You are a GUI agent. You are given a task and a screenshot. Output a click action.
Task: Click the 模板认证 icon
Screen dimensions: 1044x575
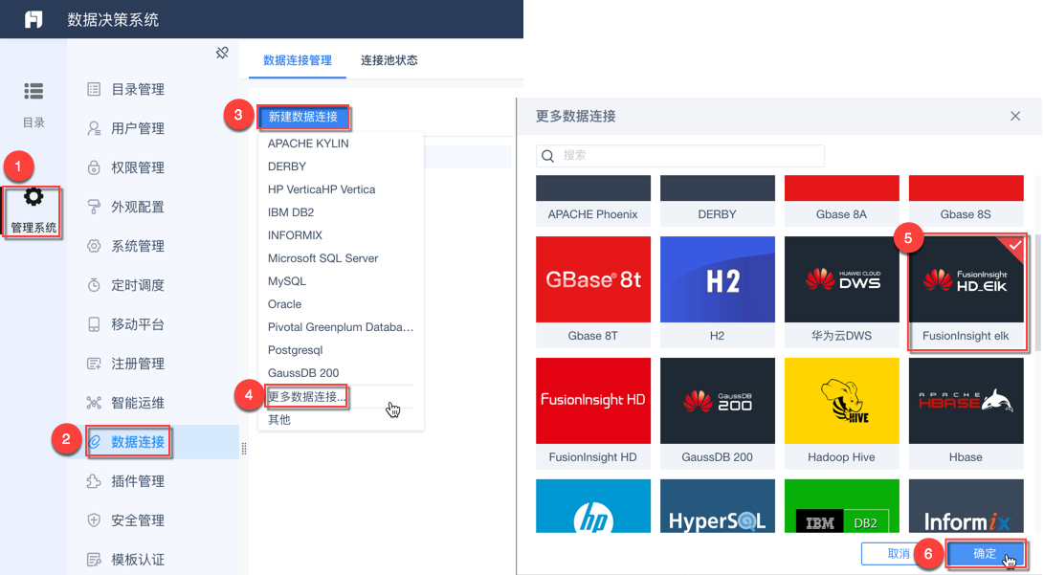pyautogui.click(x=94, y=560)
